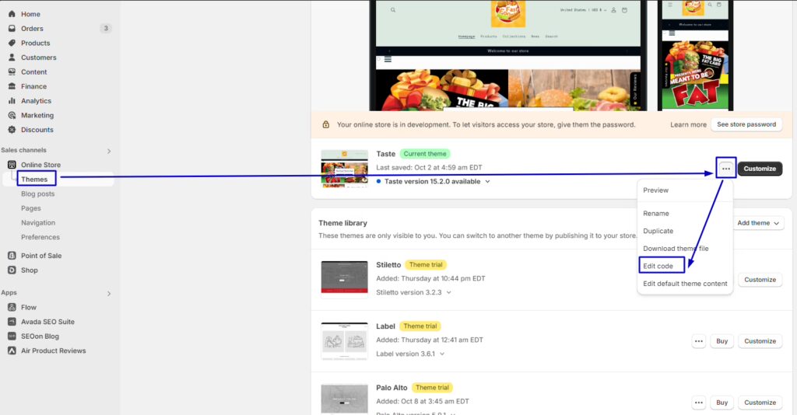This screenshot has height=415, width=797.
Task: Click the Orders count badge 3
Action: point(106,29)
